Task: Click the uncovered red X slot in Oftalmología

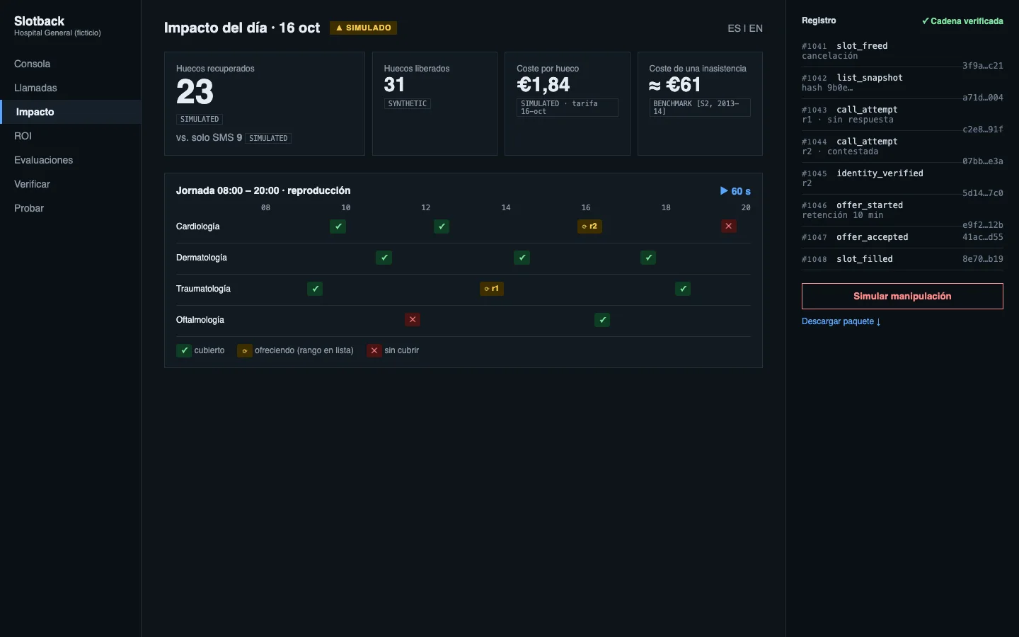Action: click(x=413, y=320)
